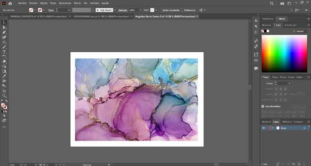
Task: Open the Links panel icon
Action: click(256, 60)
